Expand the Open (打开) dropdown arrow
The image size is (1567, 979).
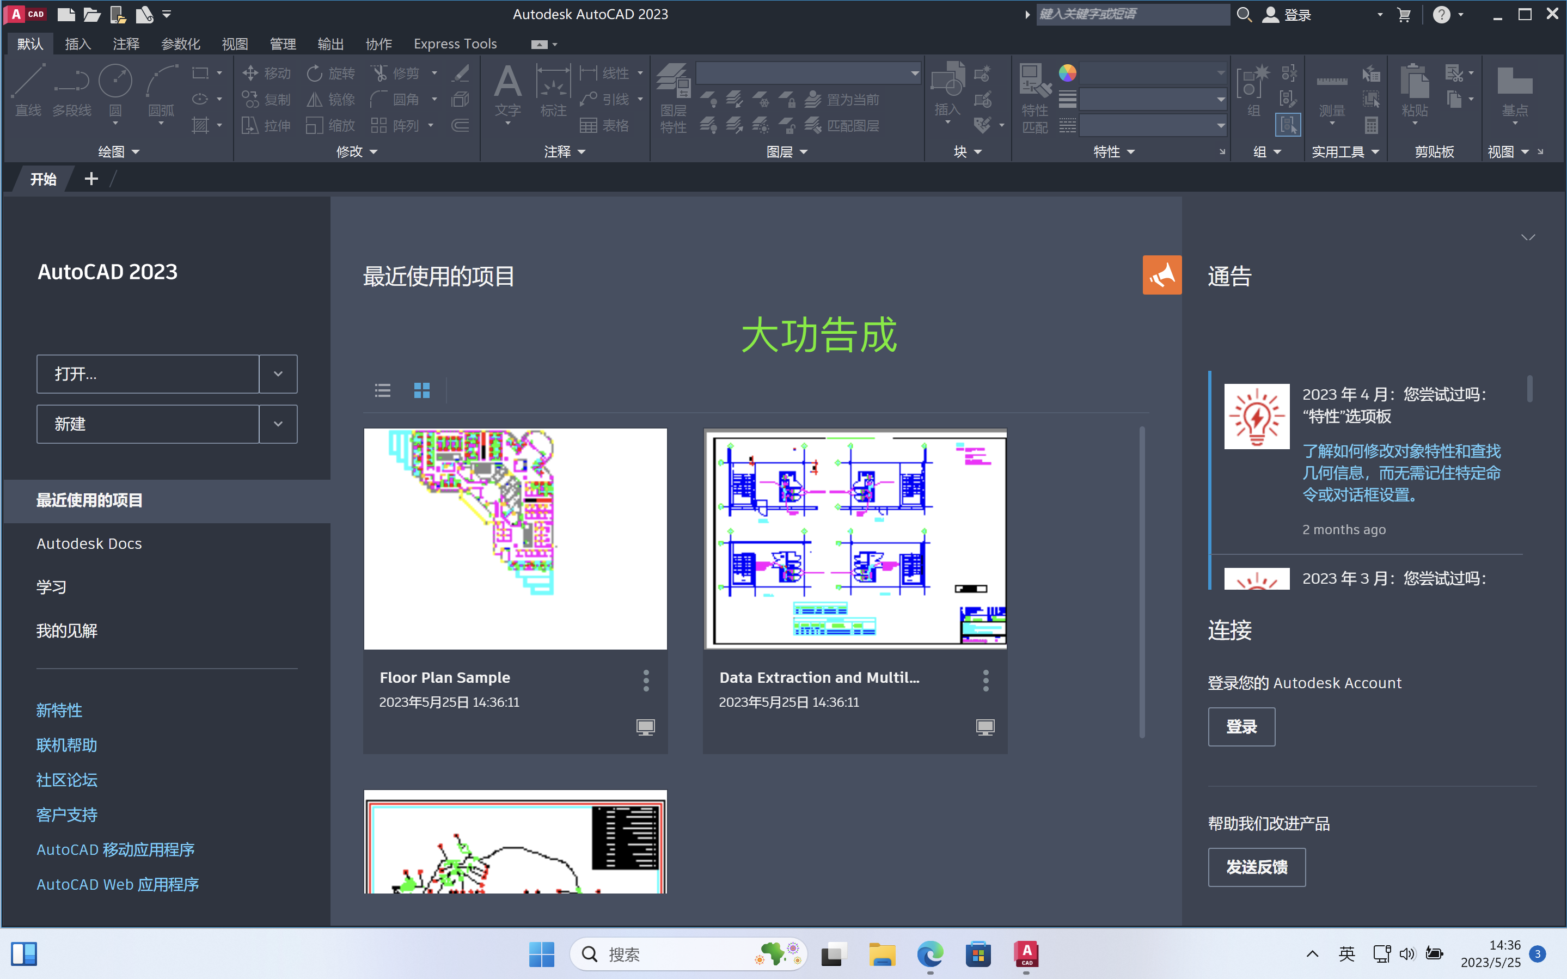(x=278, y=374)
